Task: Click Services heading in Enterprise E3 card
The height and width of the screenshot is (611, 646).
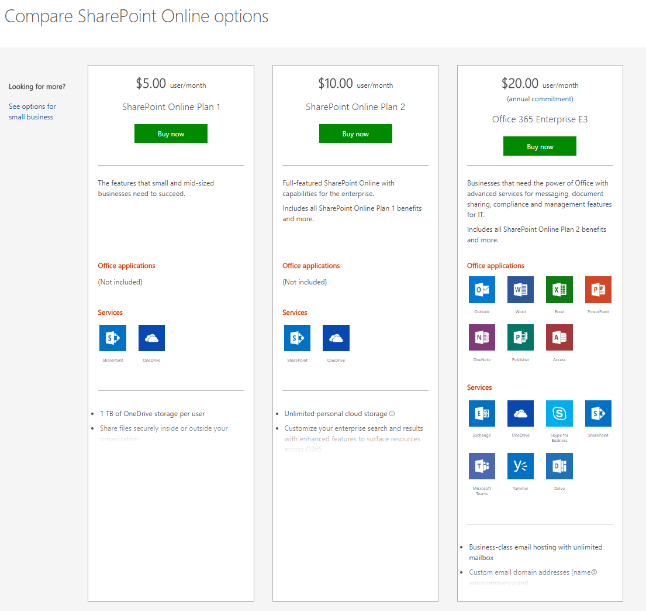Action: click(x=479, y=388)
